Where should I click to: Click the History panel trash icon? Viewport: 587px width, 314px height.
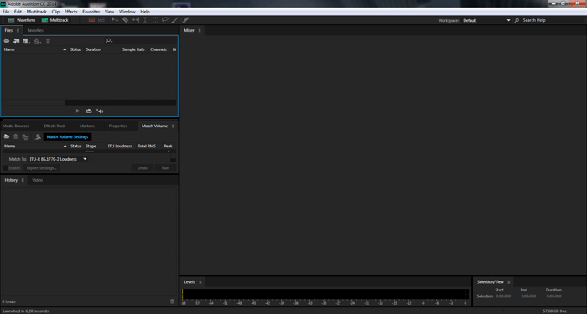click(172, 301)
